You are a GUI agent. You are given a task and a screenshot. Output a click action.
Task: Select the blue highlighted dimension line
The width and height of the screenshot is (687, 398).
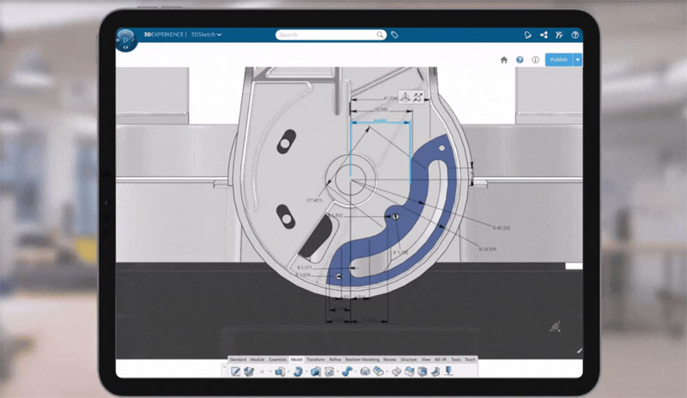379,121
